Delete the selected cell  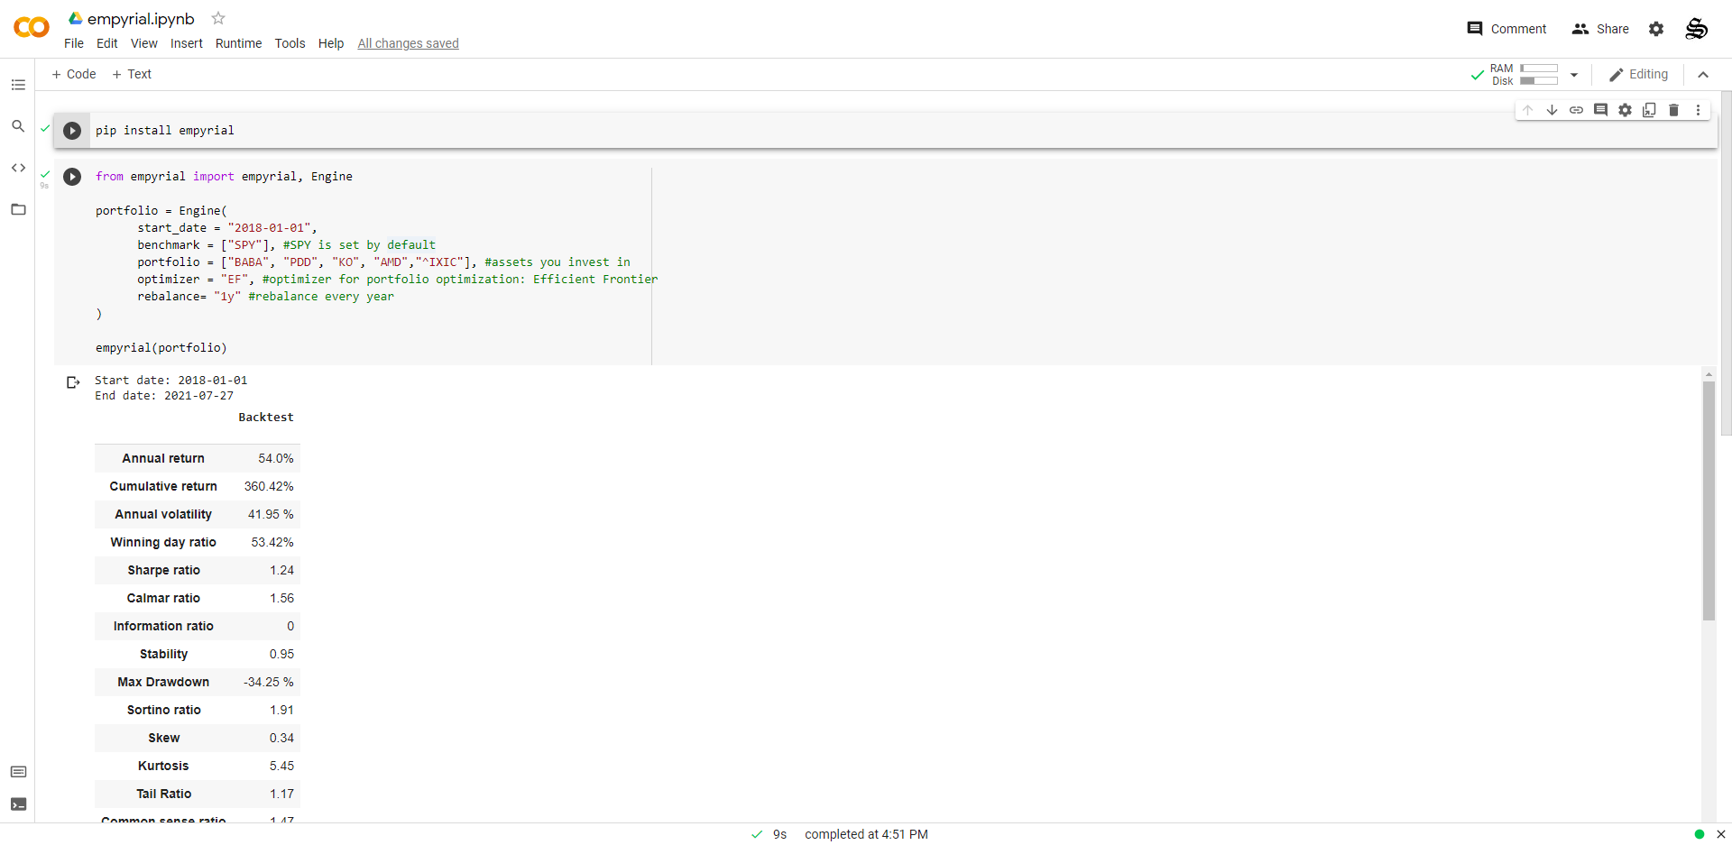point(1674,110)
